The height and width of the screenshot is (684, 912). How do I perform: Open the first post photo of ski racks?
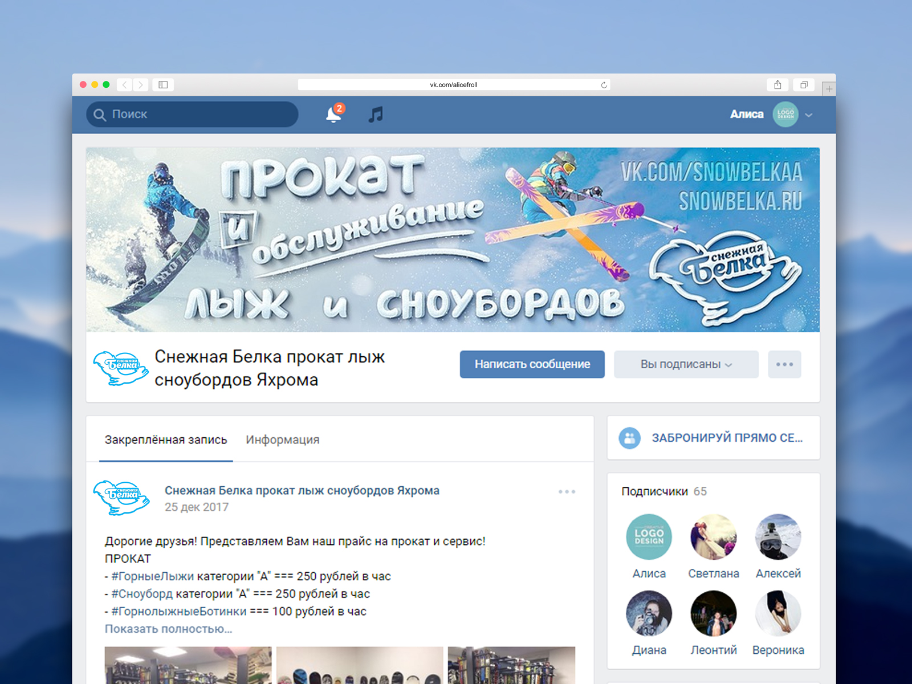coord(188,665)
